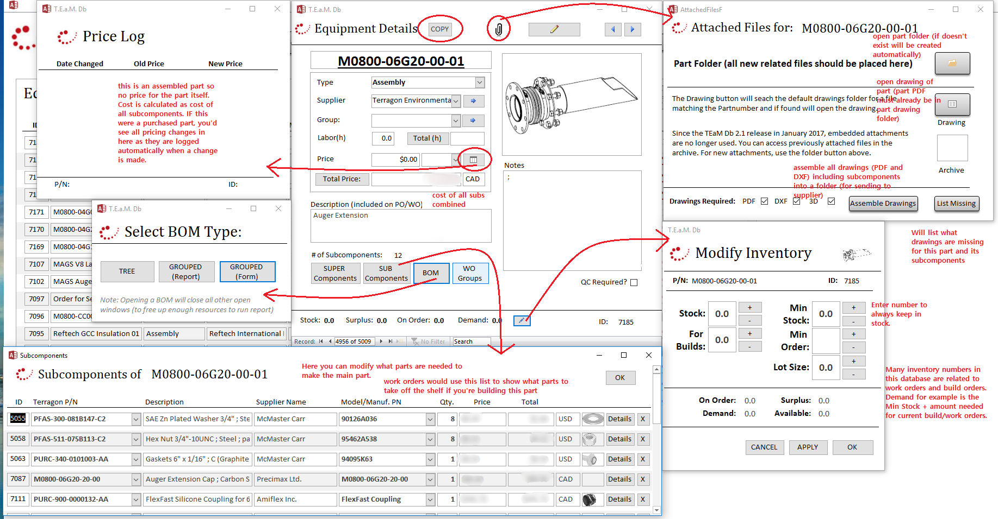Increase Lot Size with plus button
This screenshot has width=998, height=519.
click(853, 361)
